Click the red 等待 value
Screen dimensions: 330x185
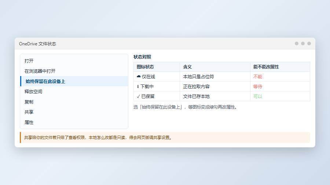point(258,86)
